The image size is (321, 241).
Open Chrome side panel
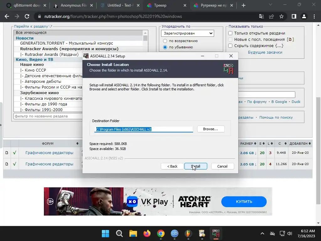click(x=294, y=16)
